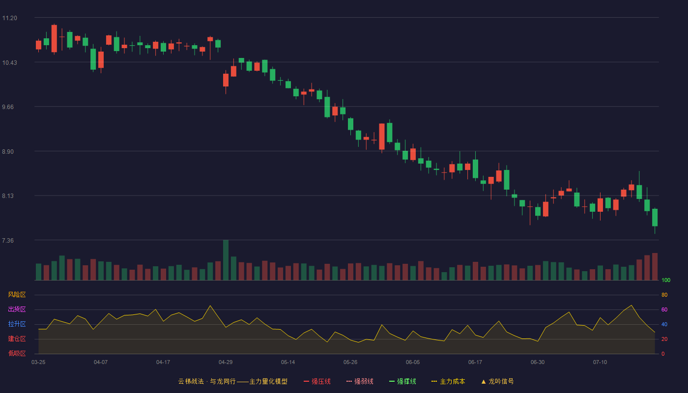Click the 05-26 date label
The height and width of the screenshot is (393, 688).
(350, 362)
